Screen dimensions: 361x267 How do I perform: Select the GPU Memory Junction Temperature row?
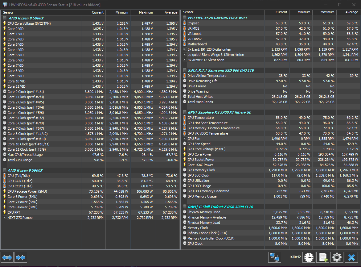coord(270,128)
